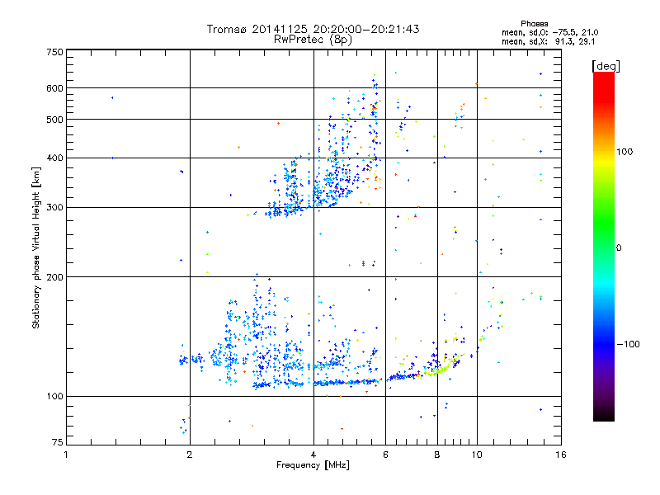Click the y-axis tick label '100'
Image resolution: width=660 pixels, height=495 pixels.
pos(55,397)
